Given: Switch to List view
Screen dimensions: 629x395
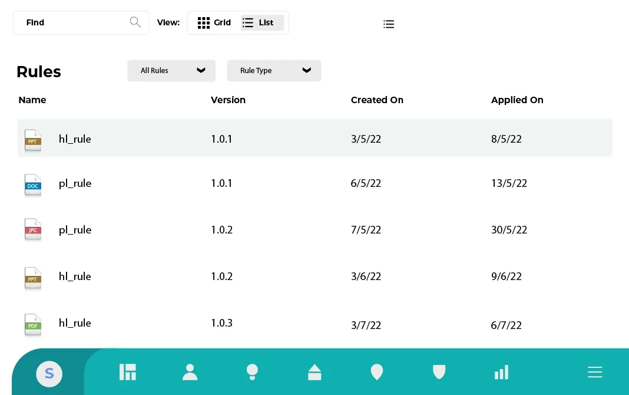Looking at the screenshot, I should point(262,22).
